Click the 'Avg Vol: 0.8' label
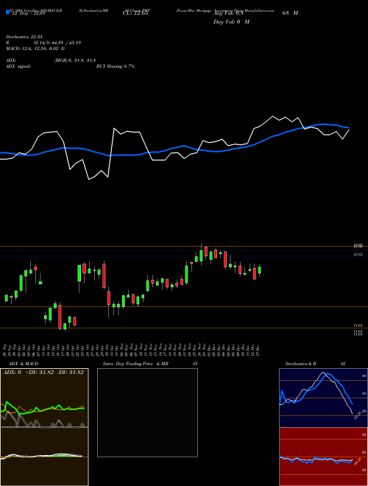 coord(229,13)
